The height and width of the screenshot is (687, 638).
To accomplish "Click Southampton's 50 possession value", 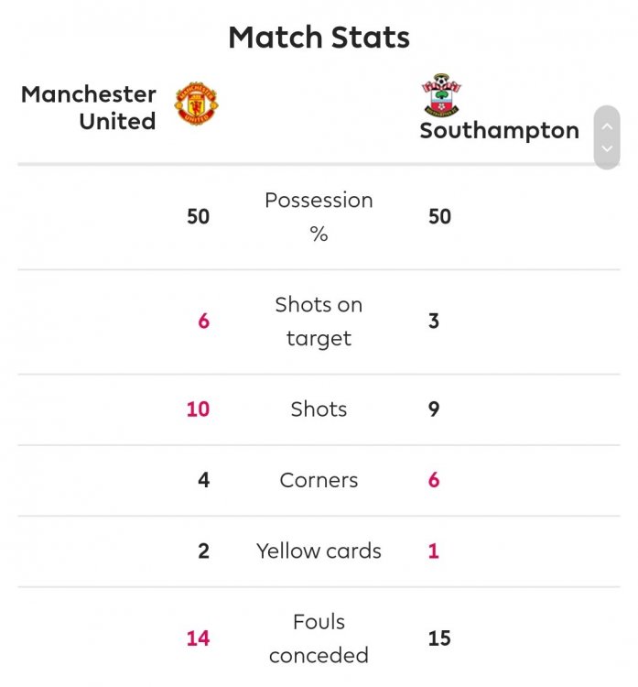I will point(439,217).
